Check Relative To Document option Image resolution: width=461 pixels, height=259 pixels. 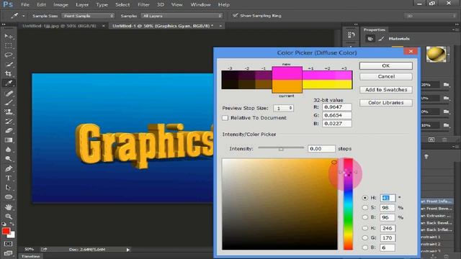[225, 118]
